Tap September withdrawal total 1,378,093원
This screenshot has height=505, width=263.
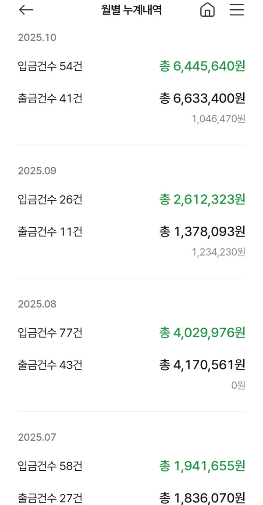[x=202, y=232]
